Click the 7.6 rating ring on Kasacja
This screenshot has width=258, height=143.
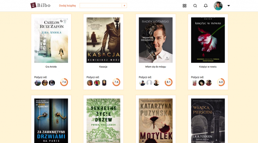coord(116,82)
